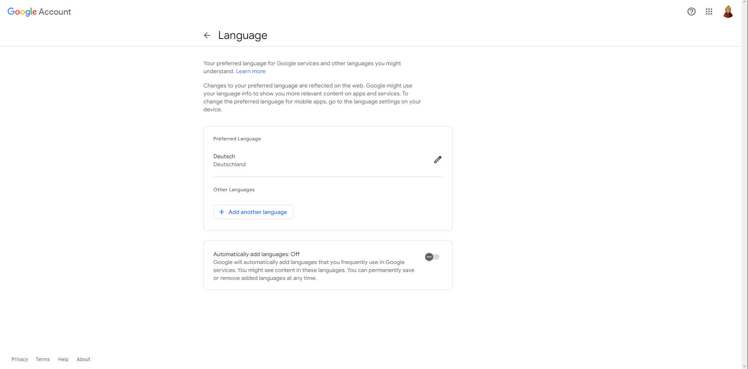
Task: Open the profile avatar account menu
Action: [728, 12]
